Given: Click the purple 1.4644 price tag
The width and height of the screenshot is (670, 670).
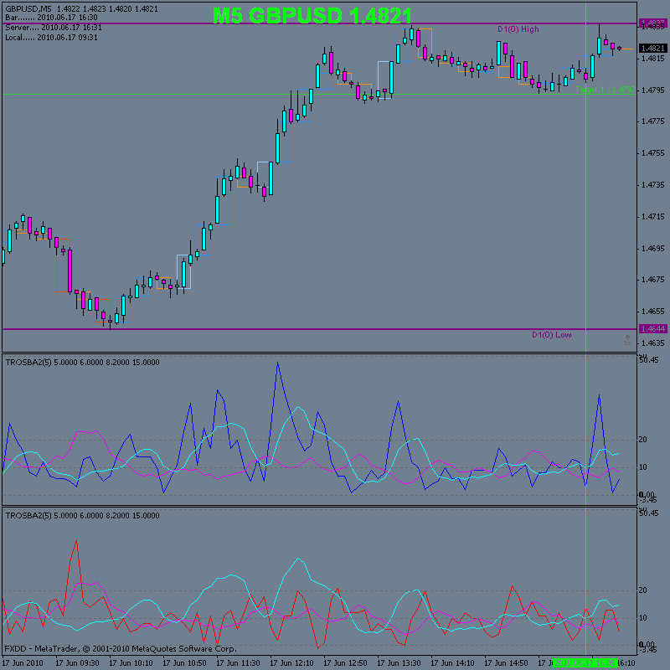Looking at the screenshot, I should 653,328.
